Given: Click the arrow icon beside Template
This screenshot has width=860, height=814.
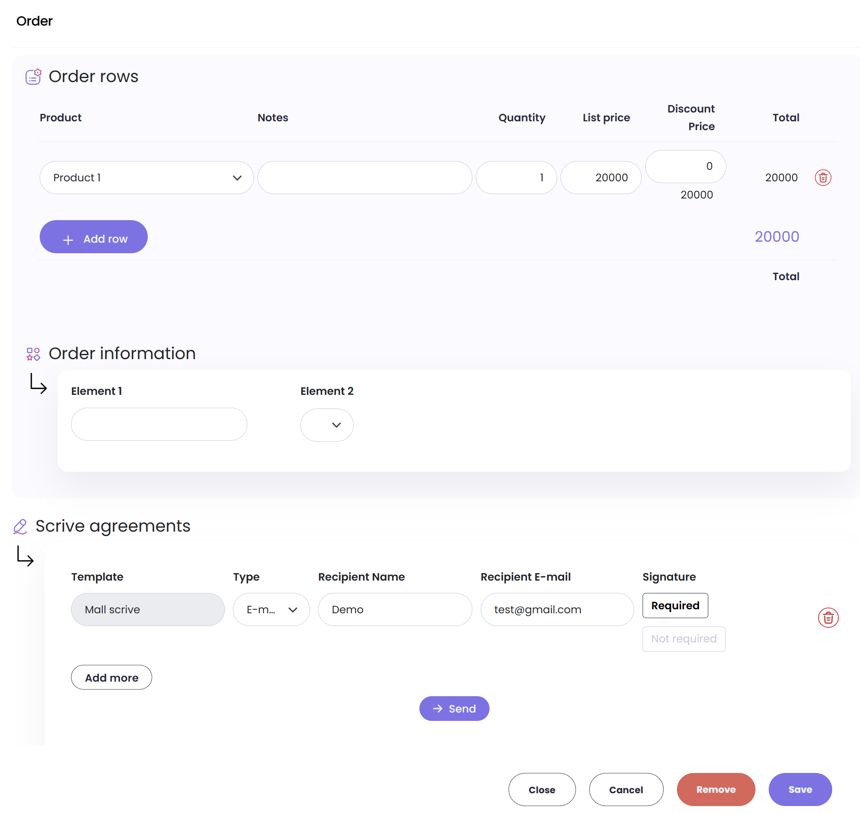Looking at the screenshot, I should tap(25, 555).
